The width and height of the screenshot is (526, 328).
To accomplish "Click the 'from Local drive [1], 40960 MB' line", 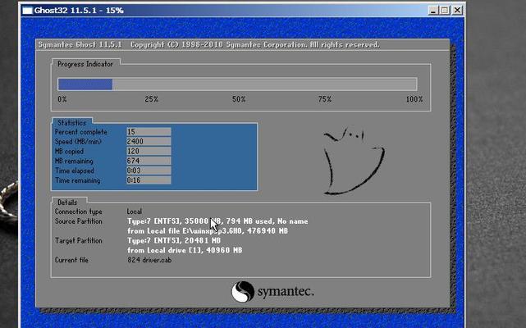I will (185, 250).
